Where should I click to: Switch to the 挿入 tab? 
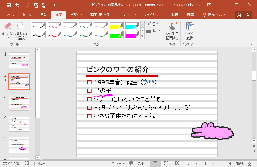(x=43, y=15)
